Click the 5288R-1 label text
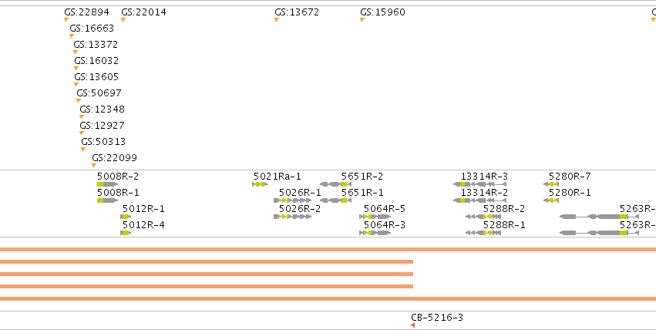The height and width of the screenshot is (330, 656). (504, 225)
